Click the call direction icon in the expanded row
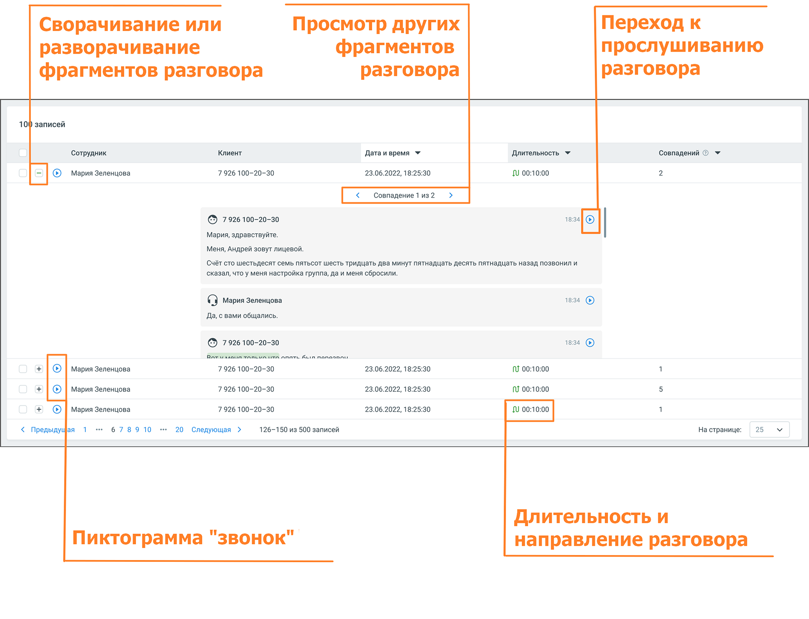This screenshot has height=619, width=809. 516,173
